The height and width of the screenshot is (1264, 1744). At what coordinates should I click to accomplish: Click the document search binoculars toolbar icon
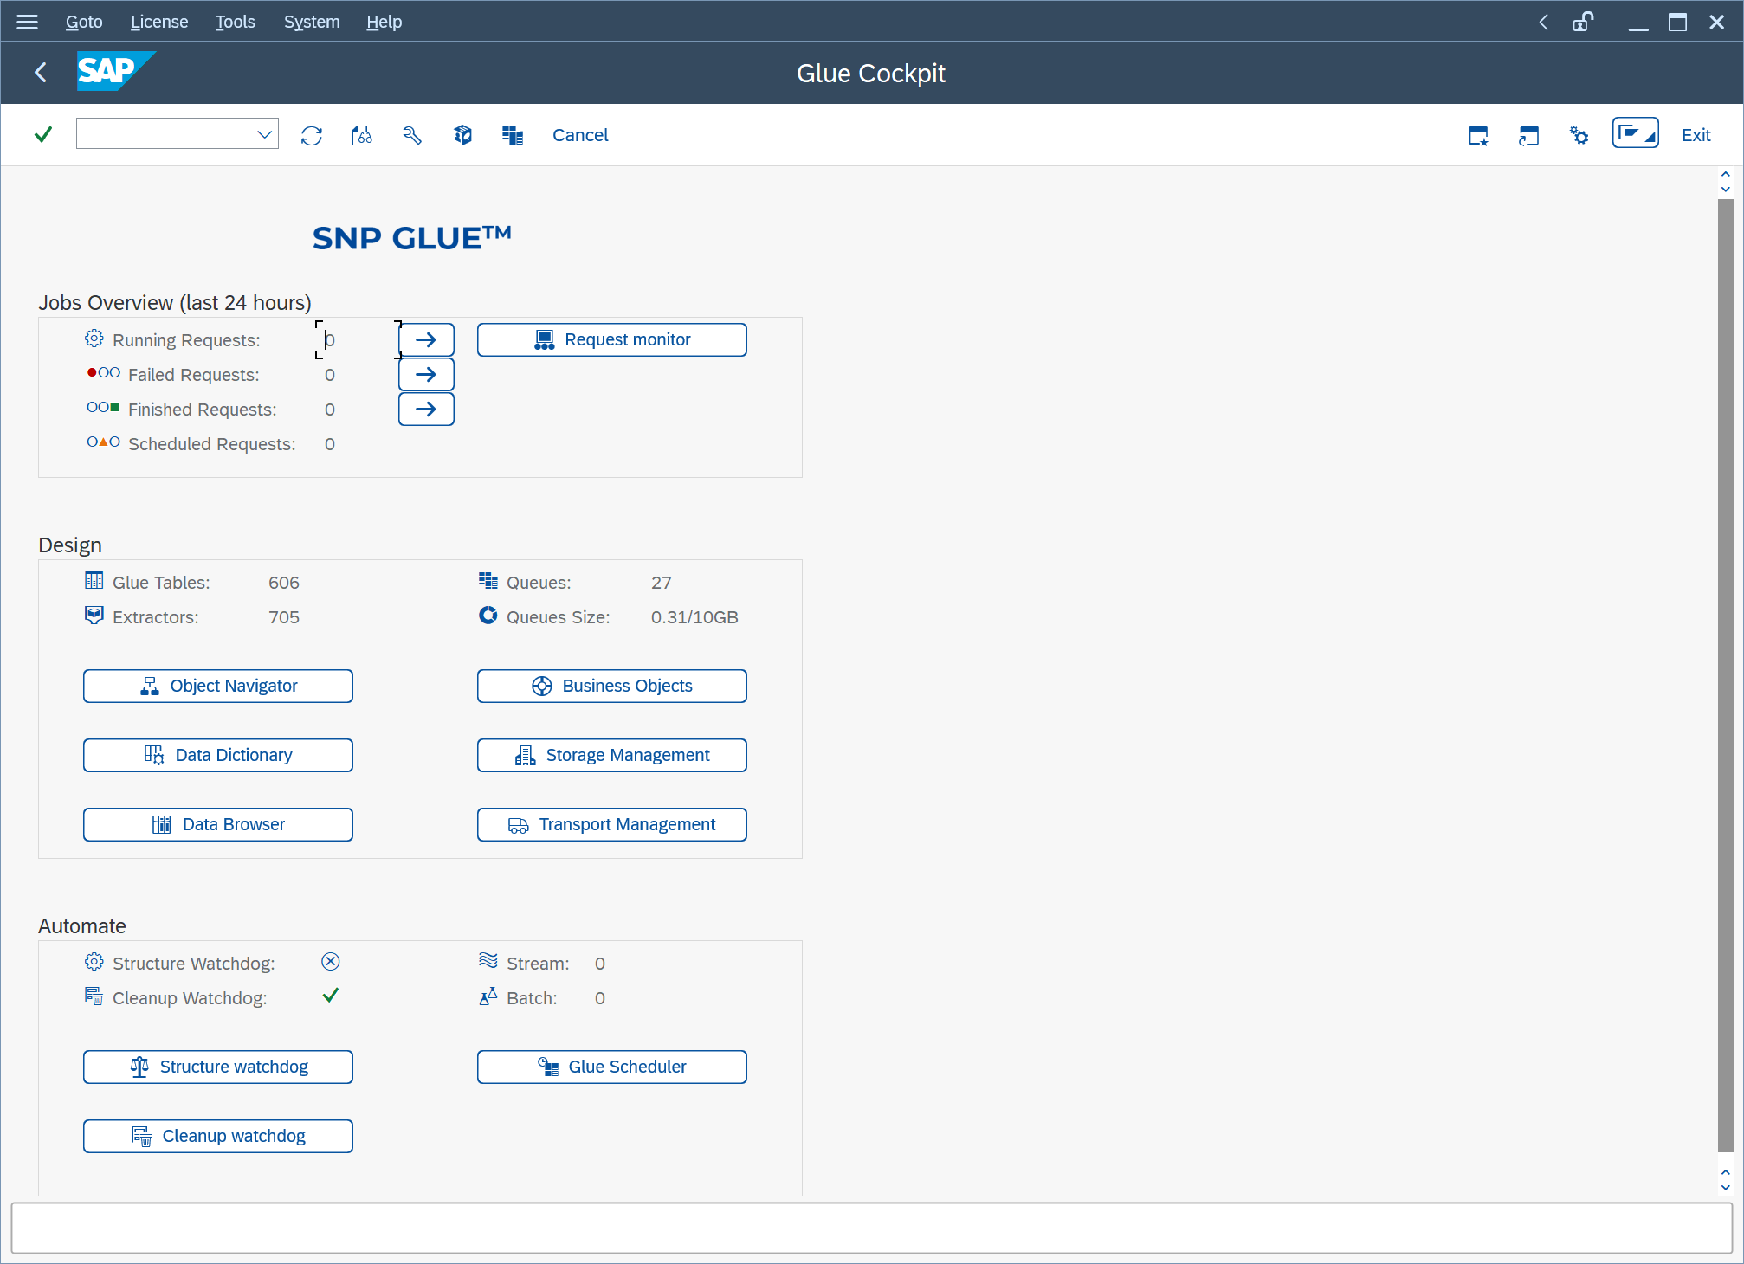pos(362,135)
